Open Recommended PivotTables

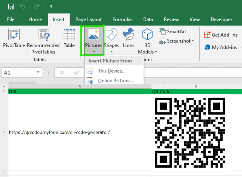pyautogui.click(x=43, y=41)
